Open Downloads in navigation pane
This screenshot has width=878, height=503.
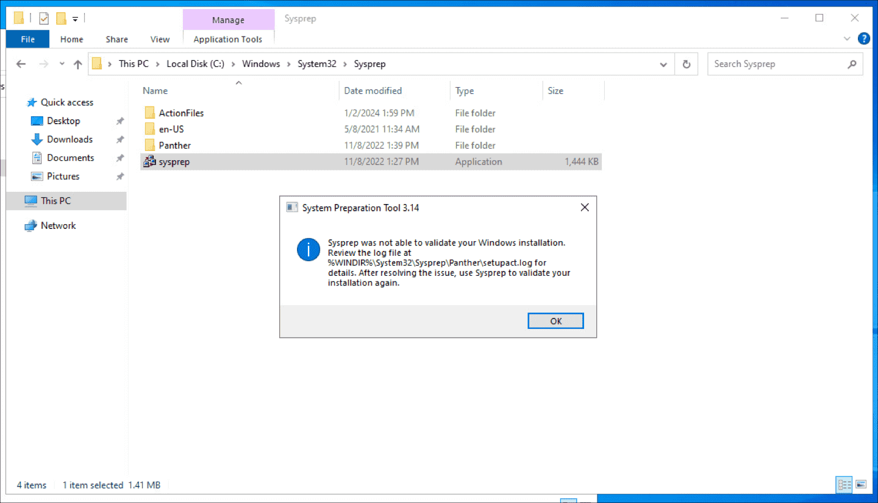pos(70,139)
